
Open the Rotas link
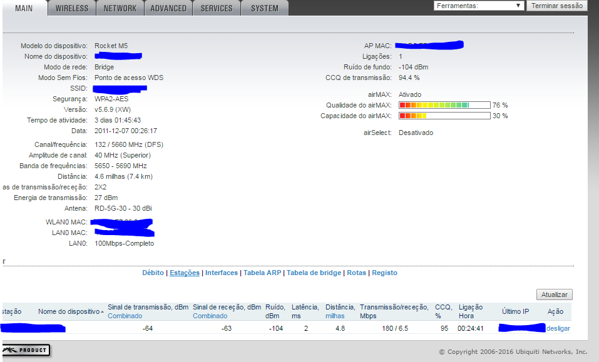[356, 273]
